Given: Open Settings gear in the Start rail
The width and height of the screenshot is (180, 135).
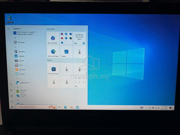Looking at the screenshot, I should point(12,96).
